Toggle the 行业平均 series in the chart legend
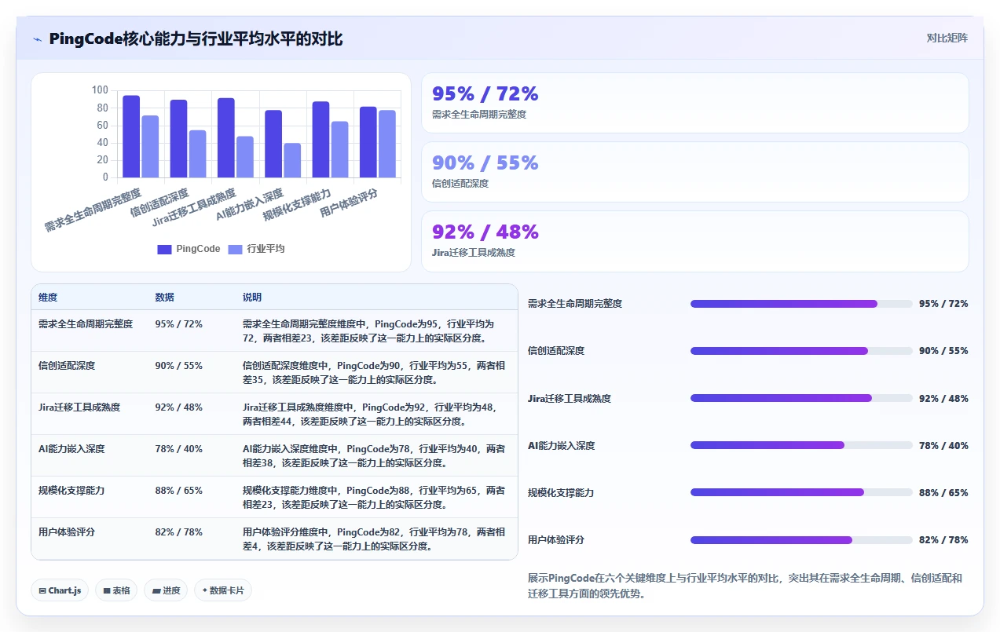Viewport: 1000px width, 632px height. click(x=256, y=249)
